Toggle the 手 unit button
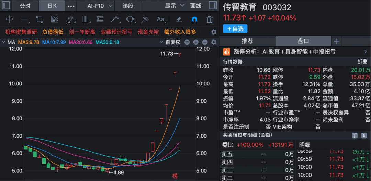The height and width of the screenshot is (181, 371). pos(355,135)
